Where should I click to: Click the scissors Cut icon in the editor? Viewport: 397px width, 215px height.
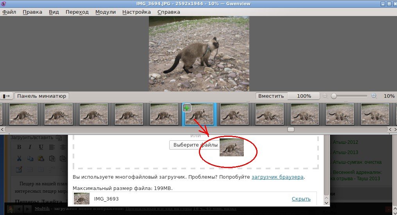pyautogui.click(x=19, y=158)
